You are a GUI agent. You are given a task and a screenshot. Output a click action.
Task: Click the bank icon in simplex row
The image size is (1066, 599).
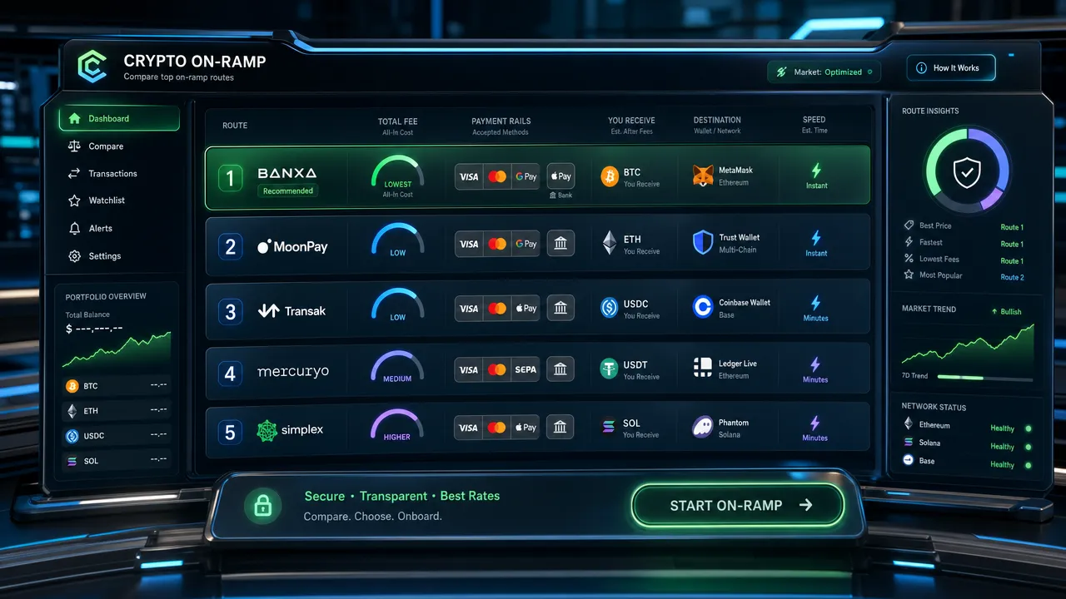click(x=560, y=428)
